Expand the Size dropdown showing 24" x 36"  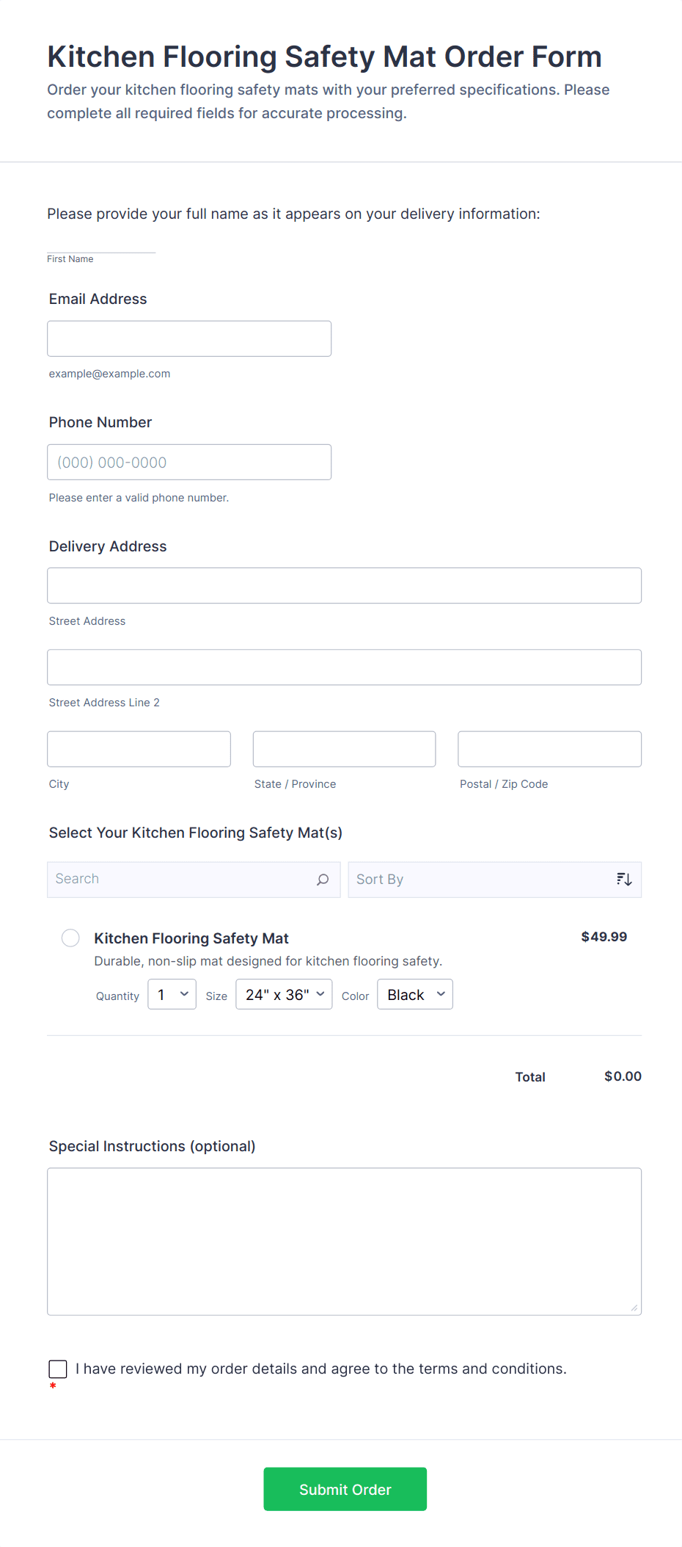point(284,994)
